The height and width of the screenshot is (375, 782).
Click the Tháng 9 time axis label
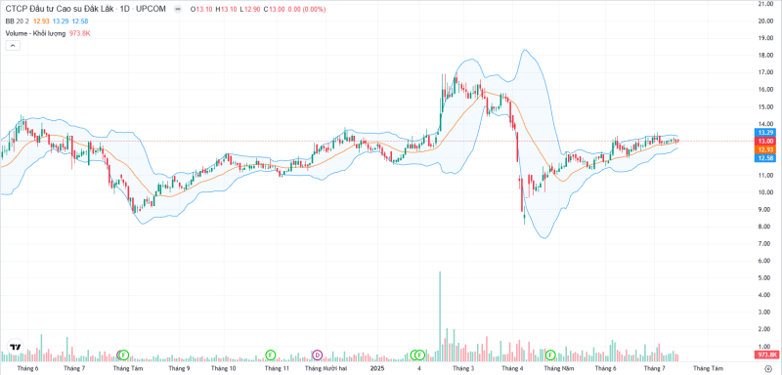point(179,368)
